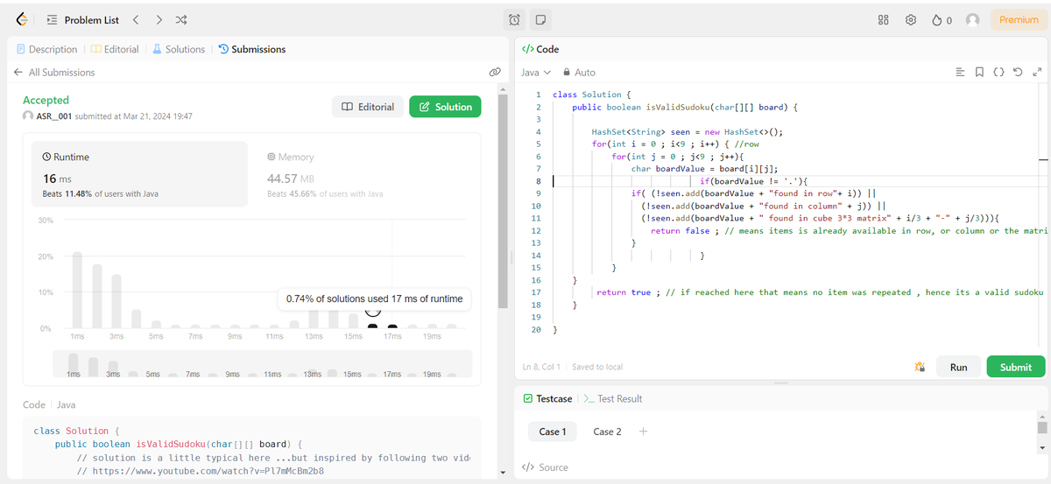The width and height of the screenshot is (1051, 484).
Task: Go to the previous problem arrow
Action: coord(136,19)
